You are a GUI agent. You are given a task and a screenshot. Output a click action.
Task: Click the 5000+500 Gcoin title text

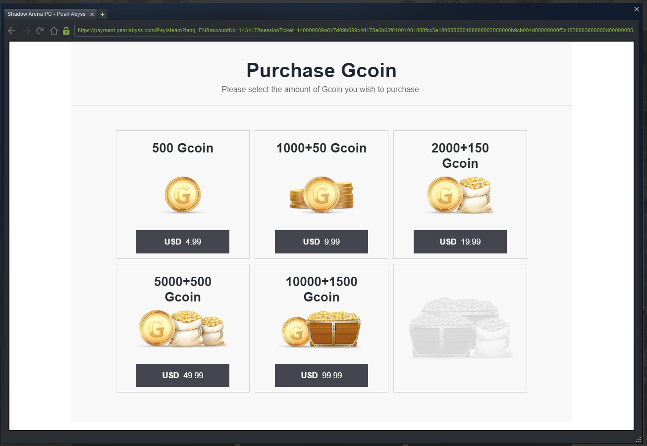(183, 289)
